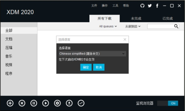Click the search magnifier icon

(176, 26)
